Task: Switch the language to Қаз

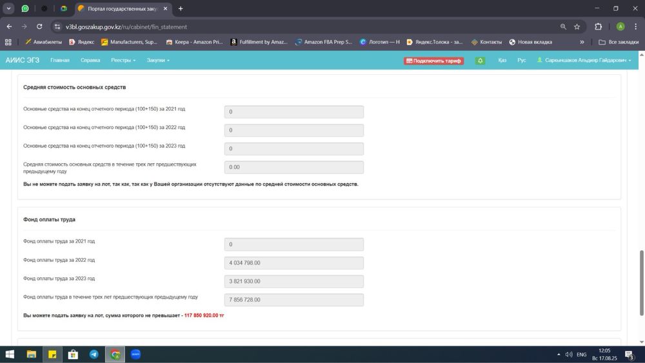Action: [x=502, y=61]
